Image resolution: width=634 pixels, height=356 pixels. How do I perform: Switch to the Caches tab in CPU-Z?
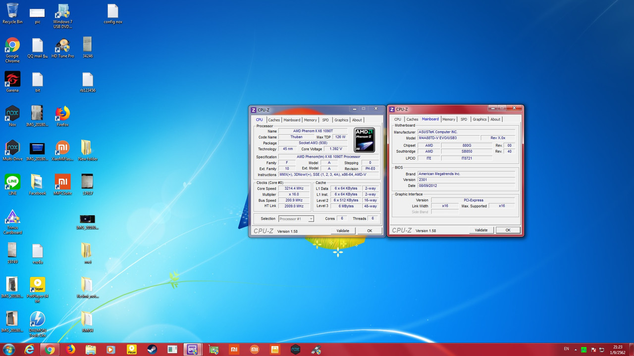(274, 120)
